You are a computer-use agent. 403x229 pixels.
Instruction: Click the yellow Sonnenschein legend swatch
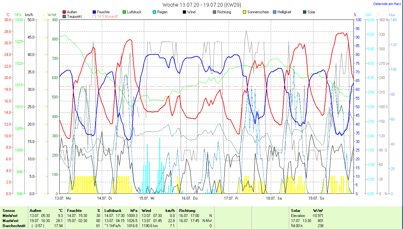coord(245,12)
